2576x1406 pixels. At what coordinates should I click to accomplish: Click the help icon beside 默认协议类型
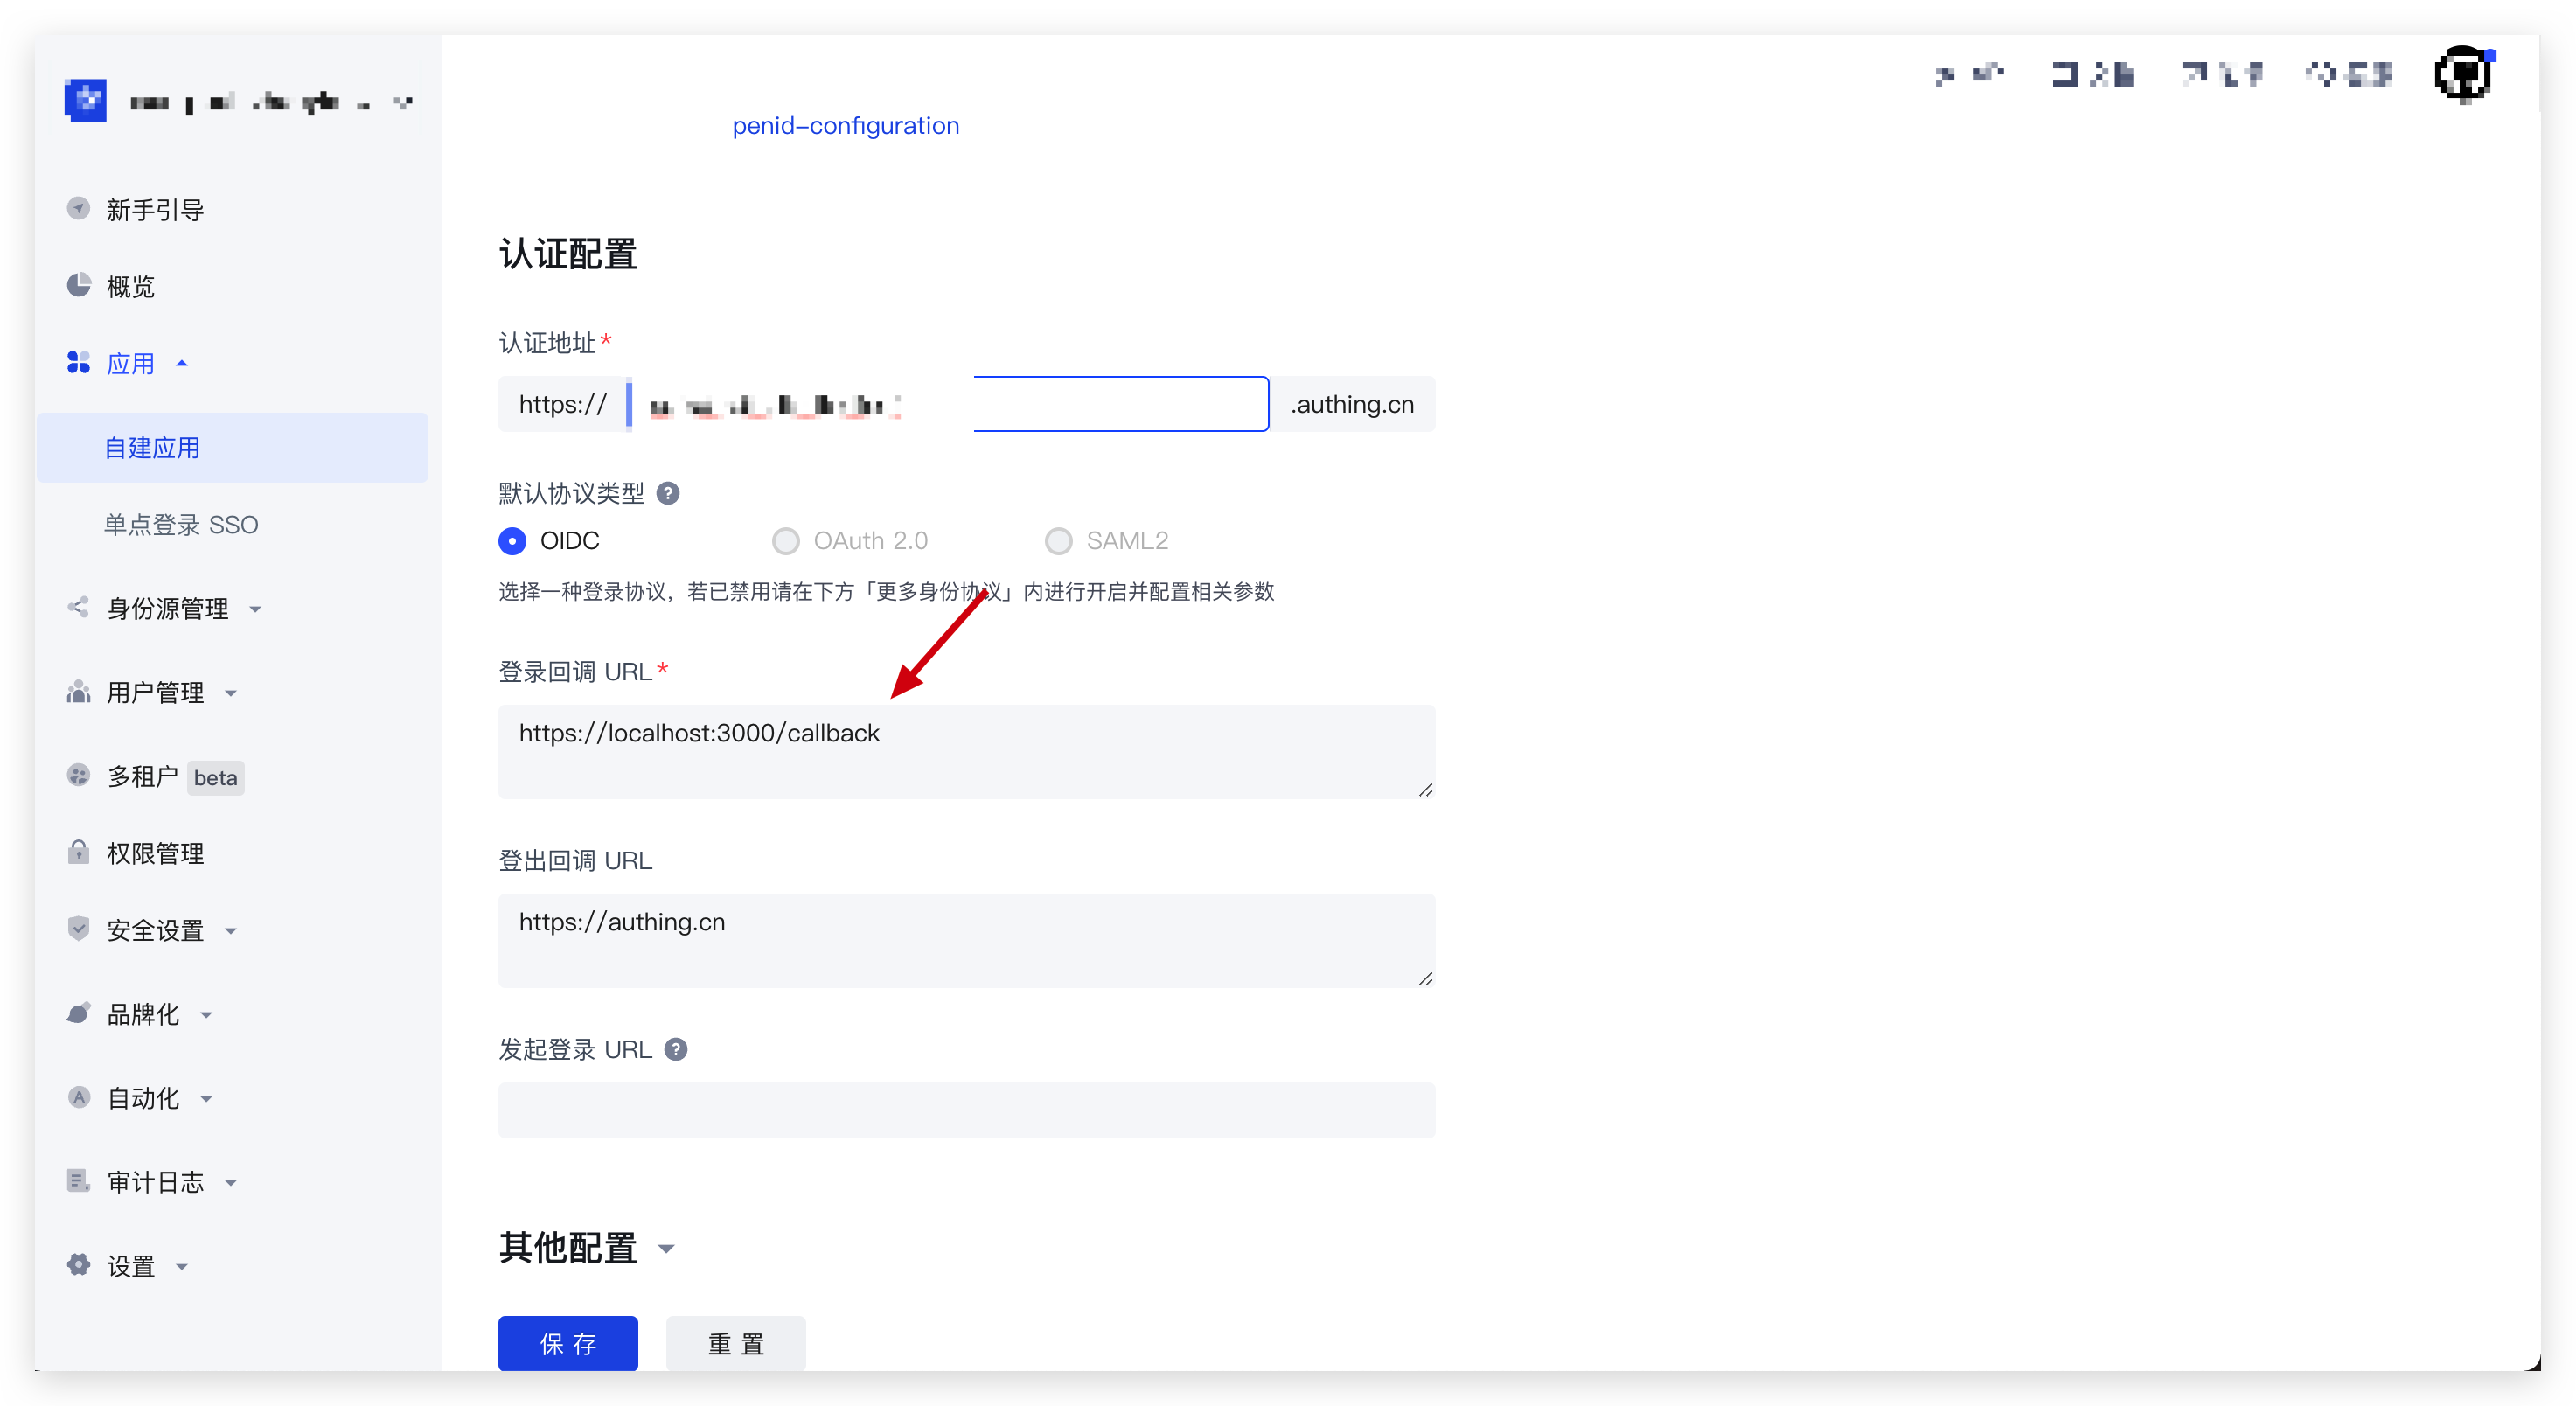coord(668,492)
